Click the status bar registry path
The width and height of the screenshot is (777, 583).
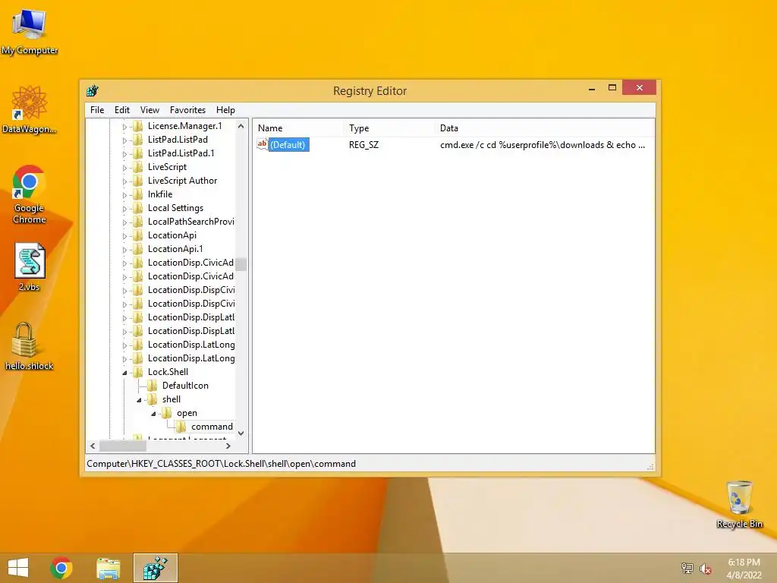coord(221,464)
